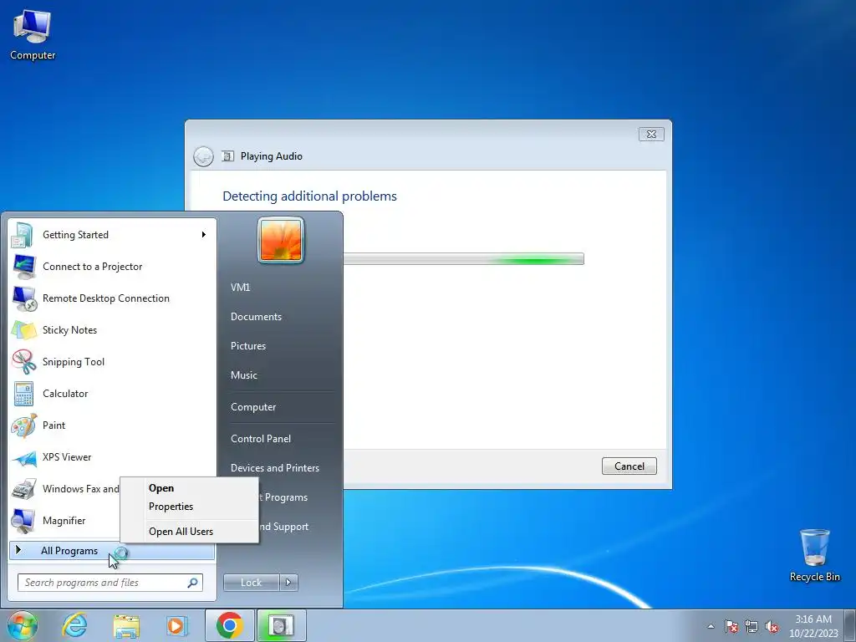Launch the Sticky Notes icon
The height and width of the screenshot is (642, 856).
(23, 330)
